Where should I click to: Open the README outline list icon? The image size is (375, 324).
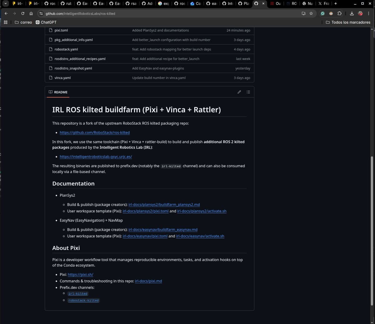248,92
